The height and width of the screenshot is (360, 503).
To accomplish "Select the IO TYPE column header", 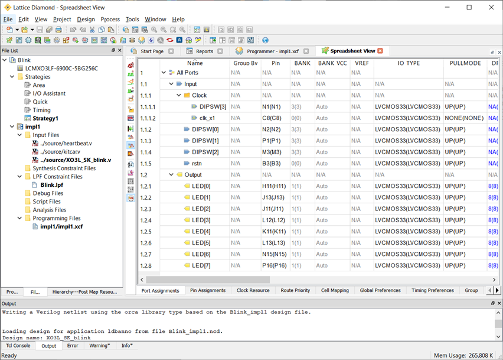I will (x=409, y=63).
